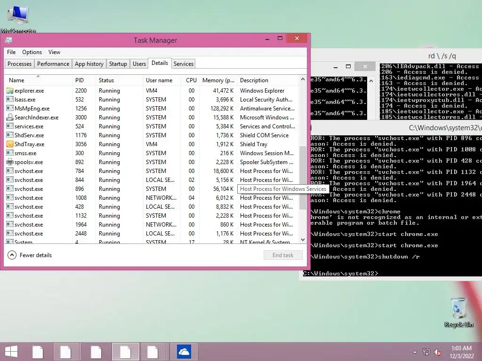The width and height of the screenshot is (482, 361).
Task: Sort by the CPU column header
Action: [190, 80]
